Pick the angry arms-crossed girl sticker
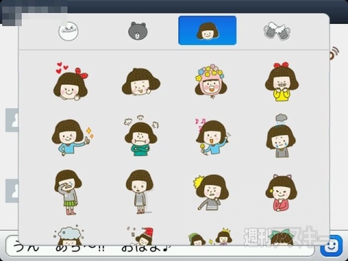The width and height of the screenshot is (348, 261). (141, 136)
